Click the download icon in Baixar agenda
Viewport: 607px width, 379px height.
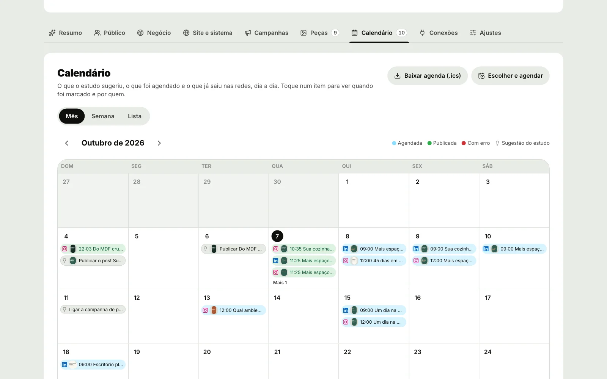(398, 76)
